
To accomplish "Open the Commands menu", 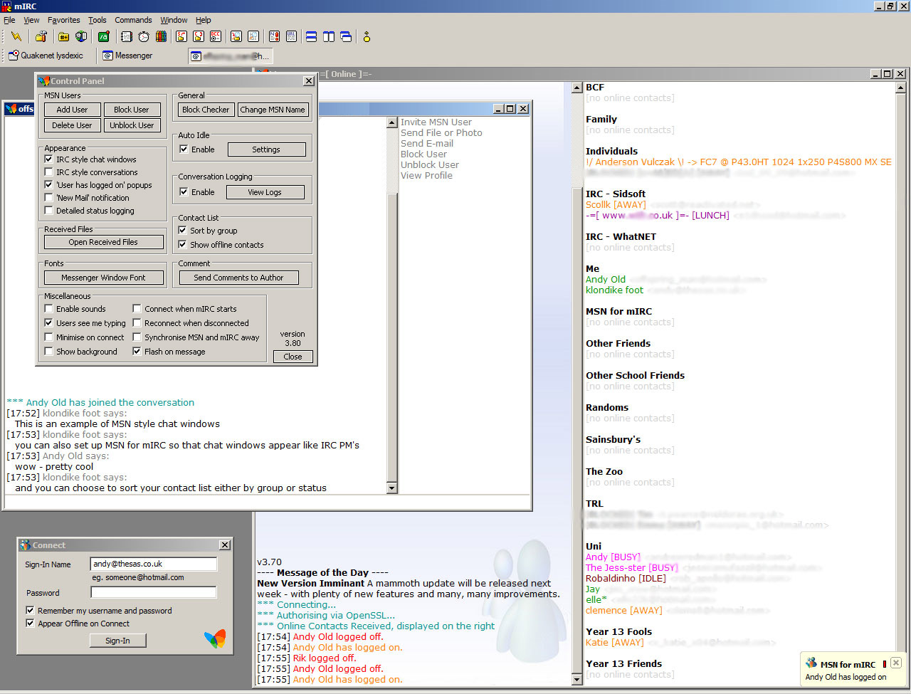I will click(x=133, y=20).
